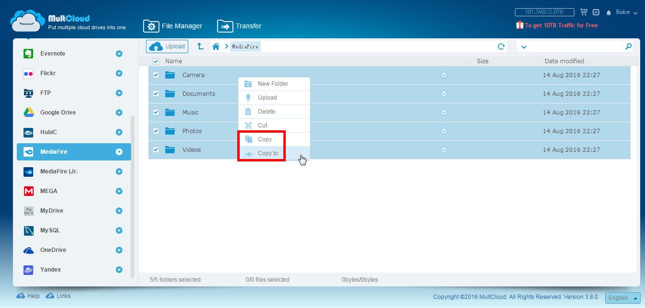Click in the search input field
The image size is (645, 308).
[x=575, y=46]
